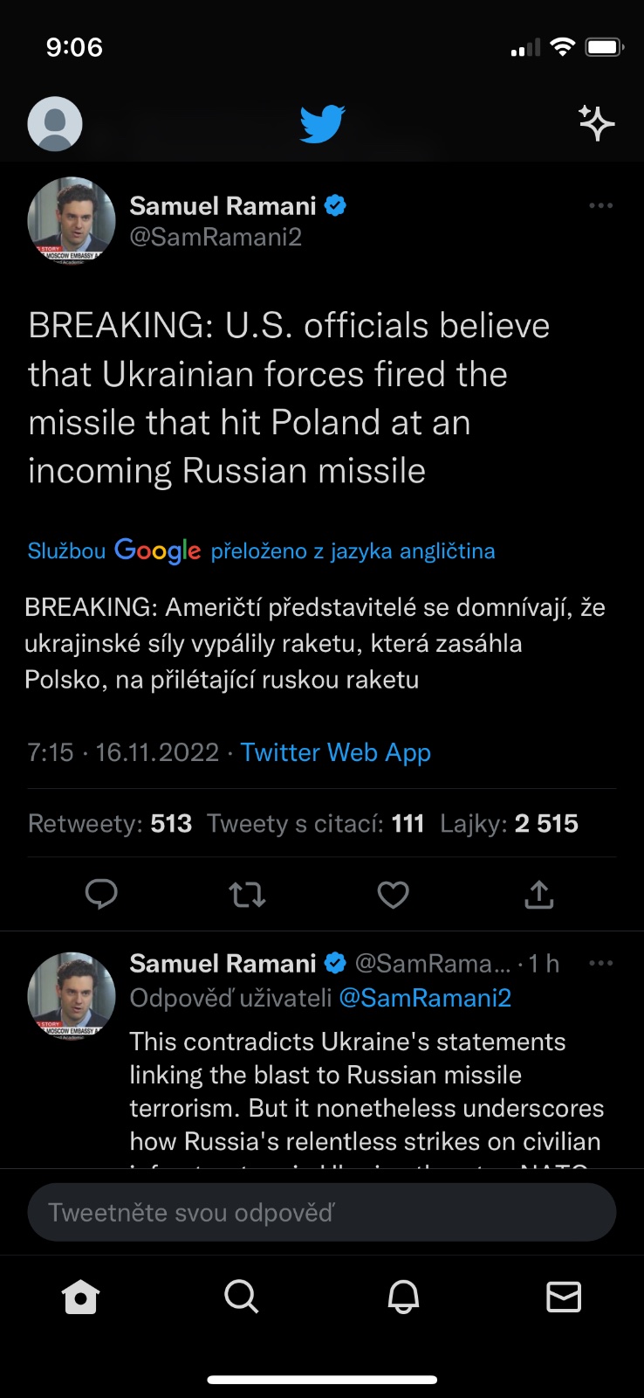Open the Messages envelope tab

[564, 1297]
